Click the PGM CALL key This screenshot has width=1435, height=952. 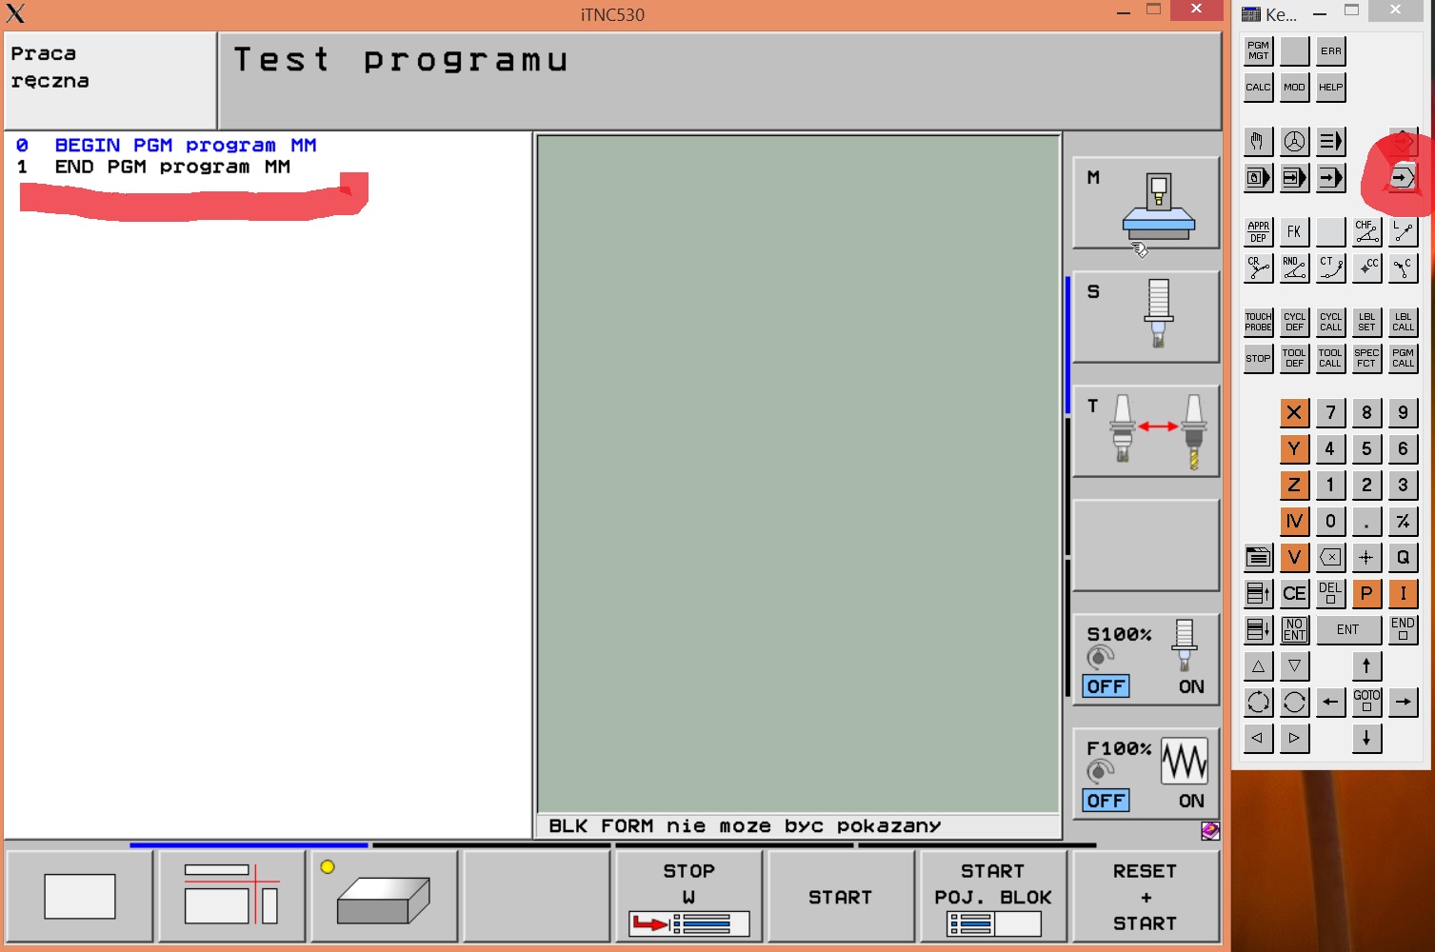[1403, 358]
